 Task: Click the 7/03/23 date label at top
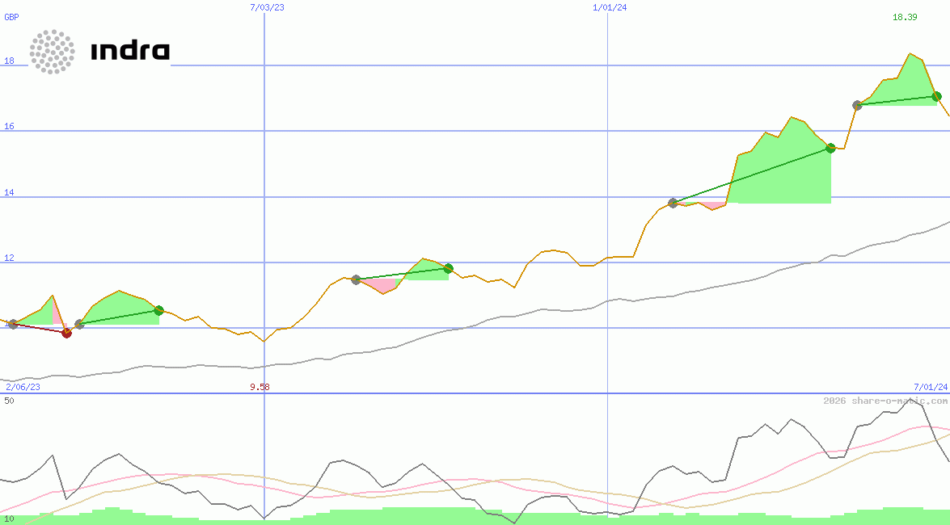click(268, 7)
